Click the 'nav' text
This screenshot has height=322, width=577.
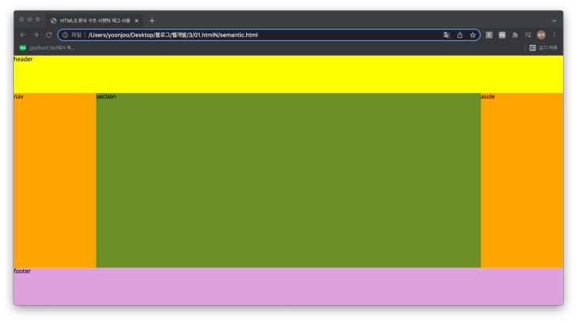coord(19,97)
